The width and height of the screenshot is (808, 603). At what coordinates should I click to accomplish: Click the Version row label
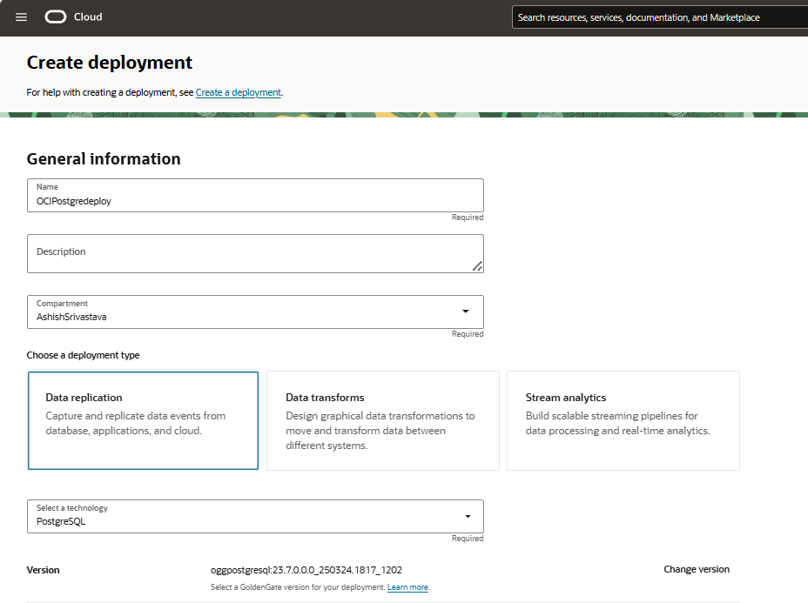(43, 570)
